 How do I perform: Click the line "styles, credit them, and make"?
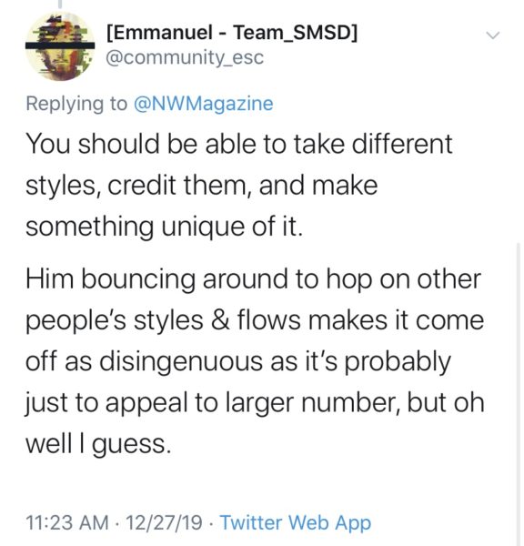(x=202, y=186)
